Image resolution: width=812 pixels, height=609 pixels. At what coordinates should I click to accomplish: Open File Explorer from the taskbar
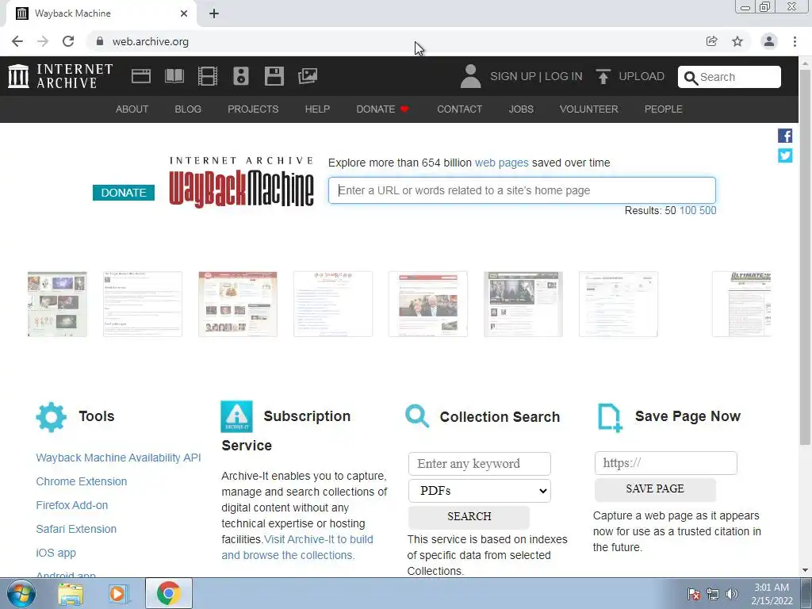[x=71, y=593]
